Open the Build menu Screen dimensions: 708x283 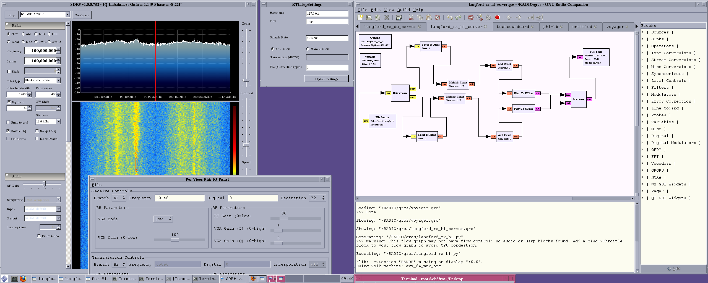click(404, 10)
